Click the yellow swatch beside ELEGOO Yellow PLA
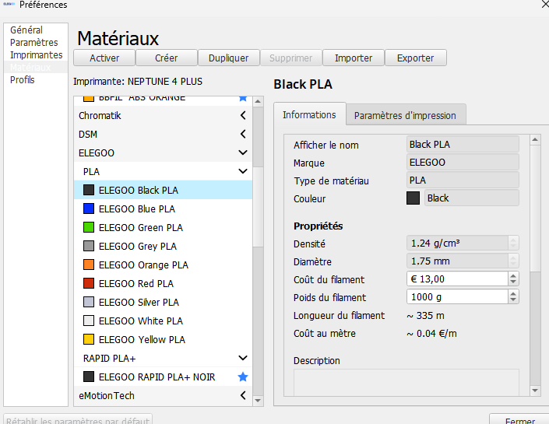Image resolution: width=549 pixels, height=424 pixels. click(89, 339)
